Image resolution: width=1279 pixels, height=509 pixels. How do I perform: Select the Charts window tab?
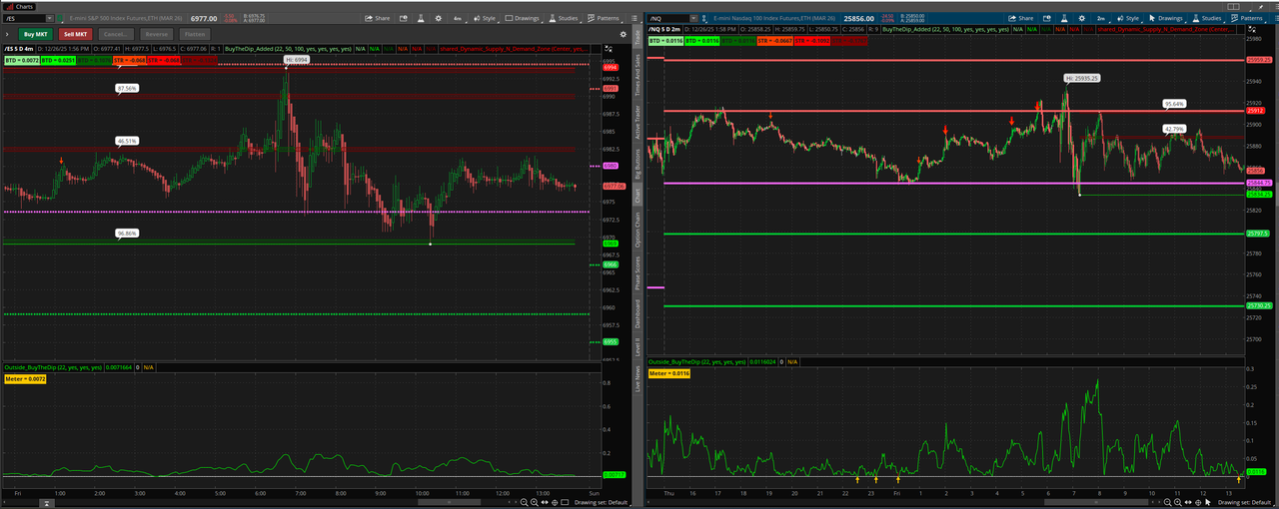(x=20, y=6)
